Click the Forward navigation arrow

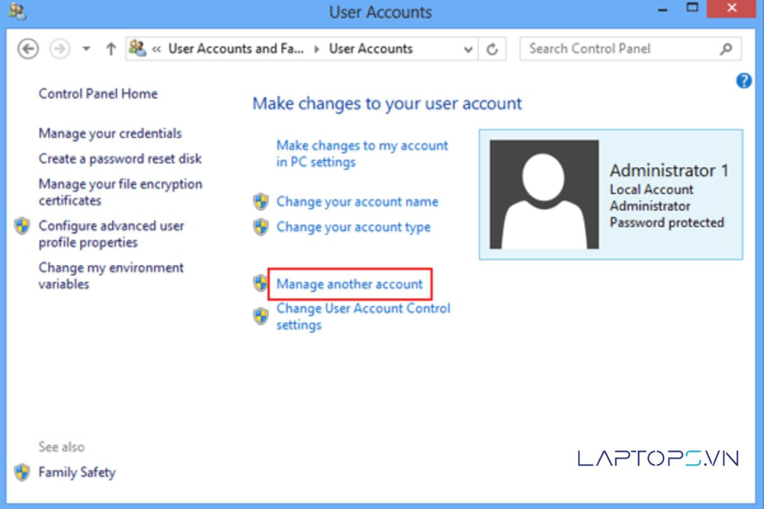click(60, 49)
